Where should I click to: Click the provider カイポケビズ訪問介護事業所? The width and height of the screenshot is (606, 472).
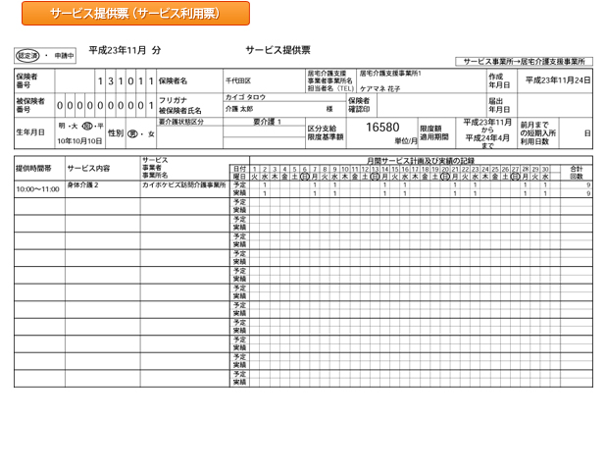coord(184,184)
